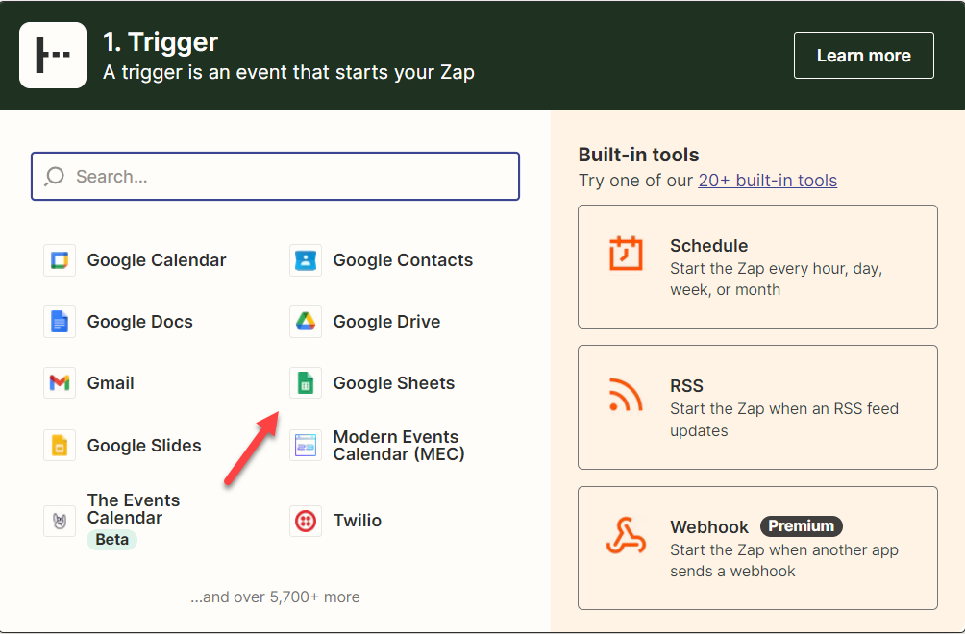Screen dimensions: 965x634
Task: Click the 'Built-in tools' heading
Action: tap(638, 155)
